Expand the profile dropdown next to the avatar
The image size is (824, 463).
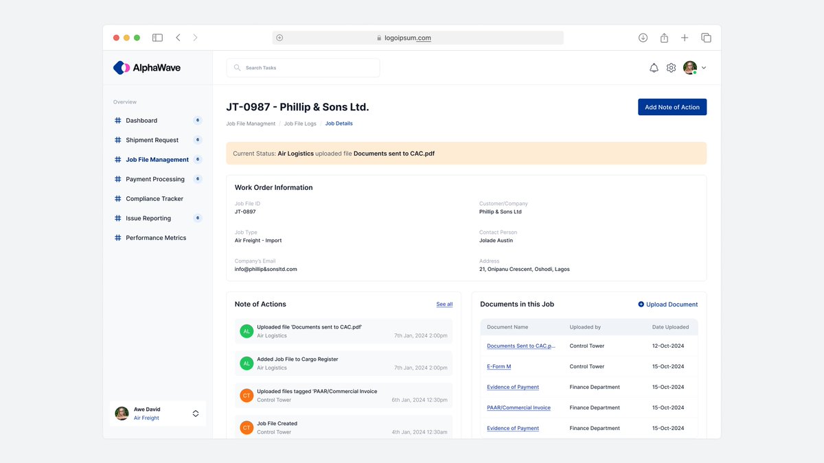tap(702, 67)
